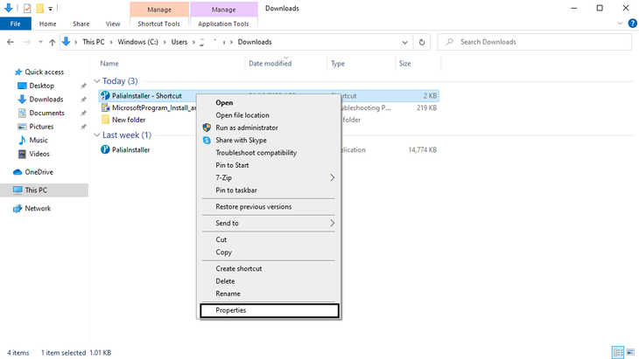The width and height of the screenshot is (639, 359).
Task: Expand the Send to submenu arrow
Action: coord(332,224)
